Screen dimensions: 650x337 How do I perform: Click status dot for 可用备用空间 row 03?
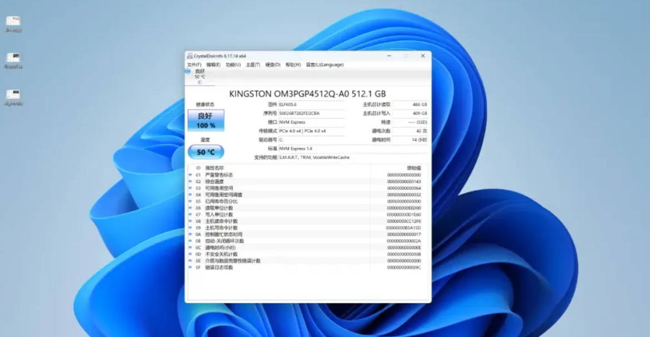pyautogui.click(x=190, y=188)
